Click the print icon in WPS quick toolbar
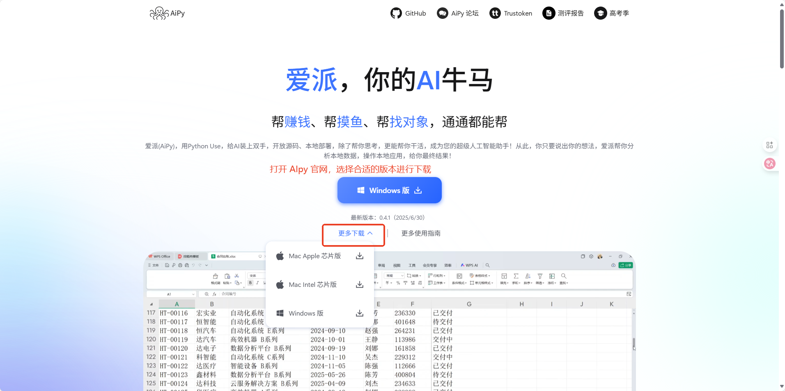Viewport: 785px width, 391px height. pos(180,265)
